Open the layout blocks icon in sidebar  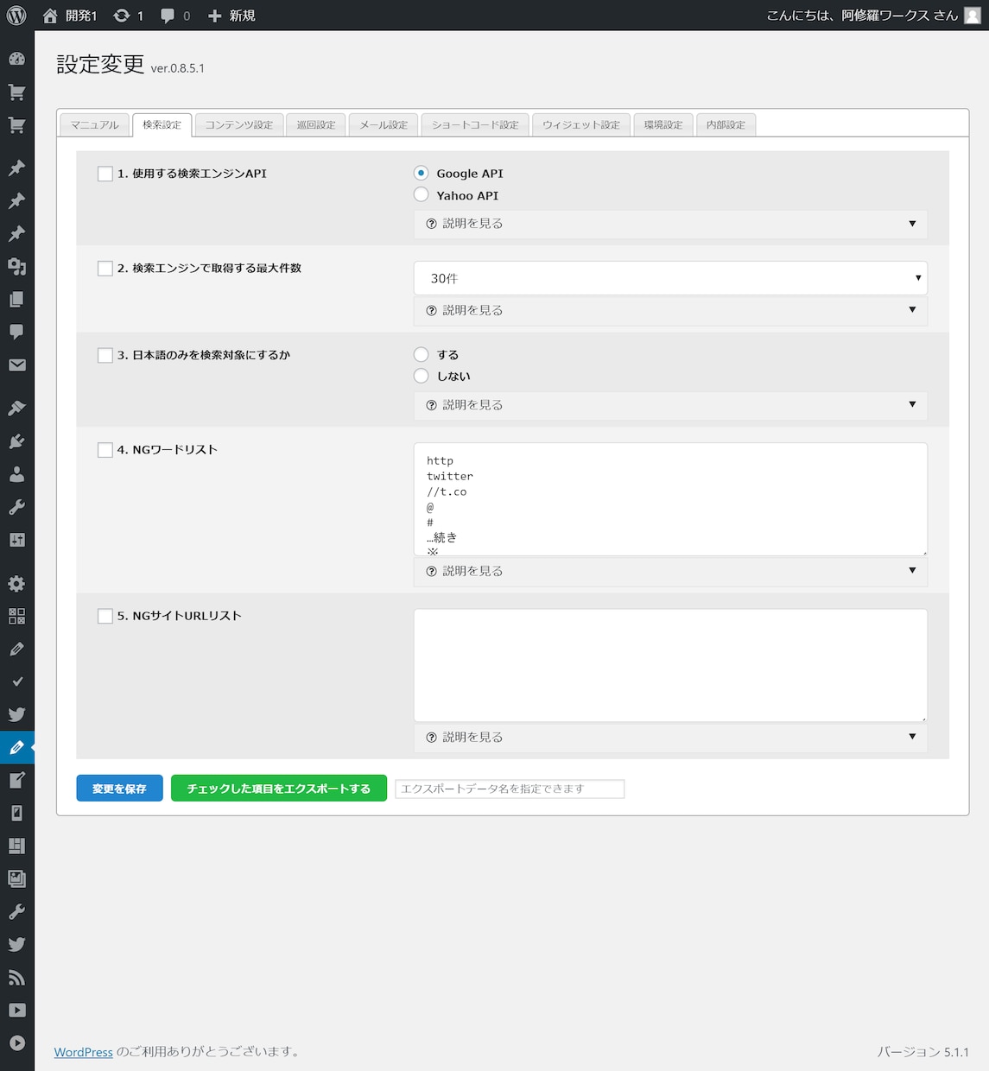(x=16, y=846)
